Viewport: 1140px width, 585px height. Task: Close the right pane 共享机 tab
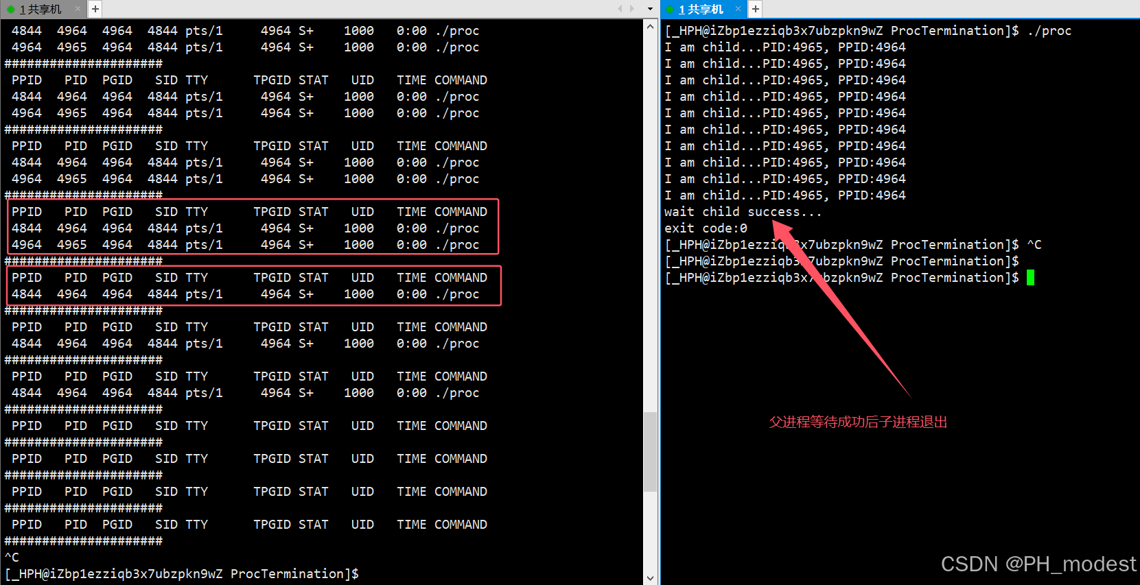pos(738,9)
